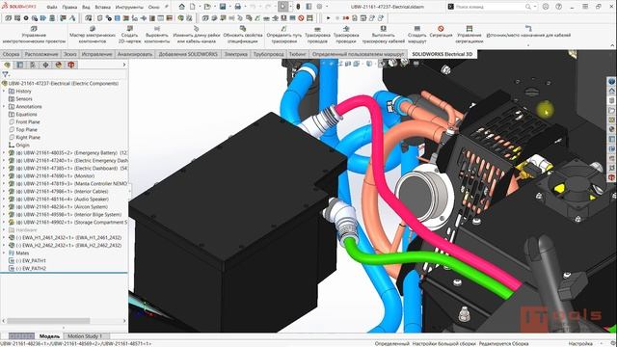Expand History node in tree

pyautogui.click(x=4, y=92)
